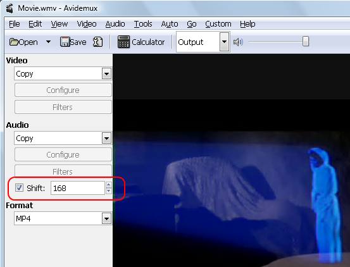Image resolution: width=350 pixels, height=267 pixels.
Task: Click the Video Filters button
Action: pos(63,107)
